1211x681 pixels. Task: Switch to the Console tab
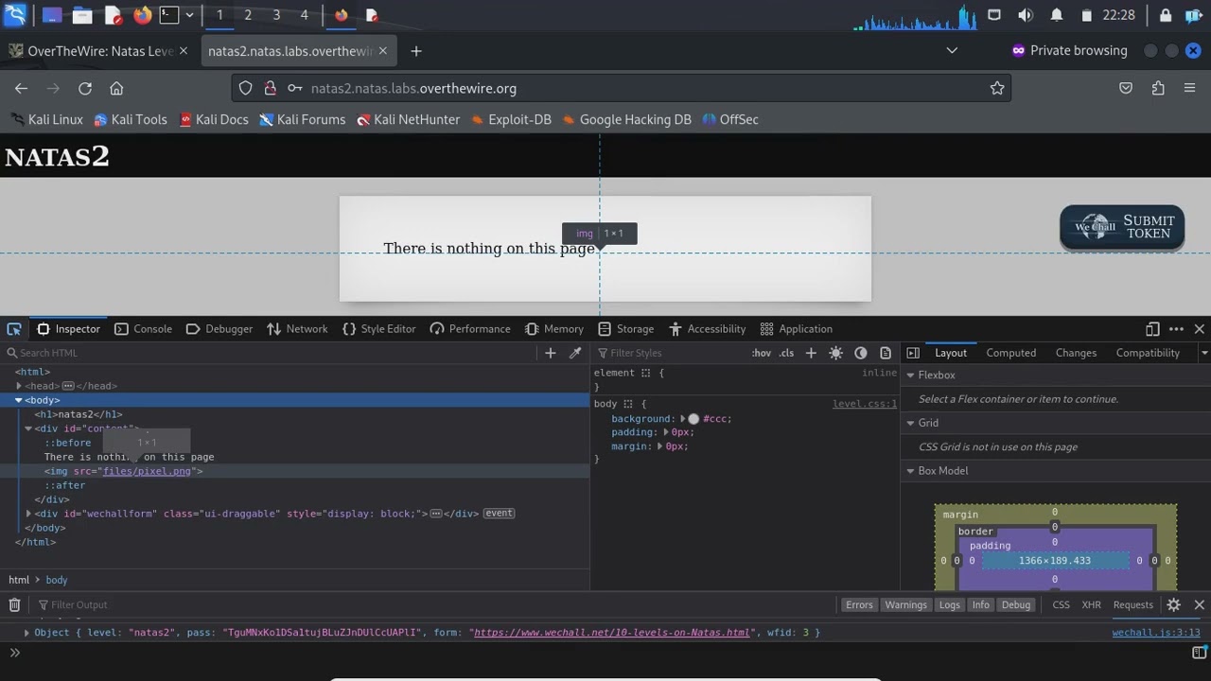click(x=144, y=329)
